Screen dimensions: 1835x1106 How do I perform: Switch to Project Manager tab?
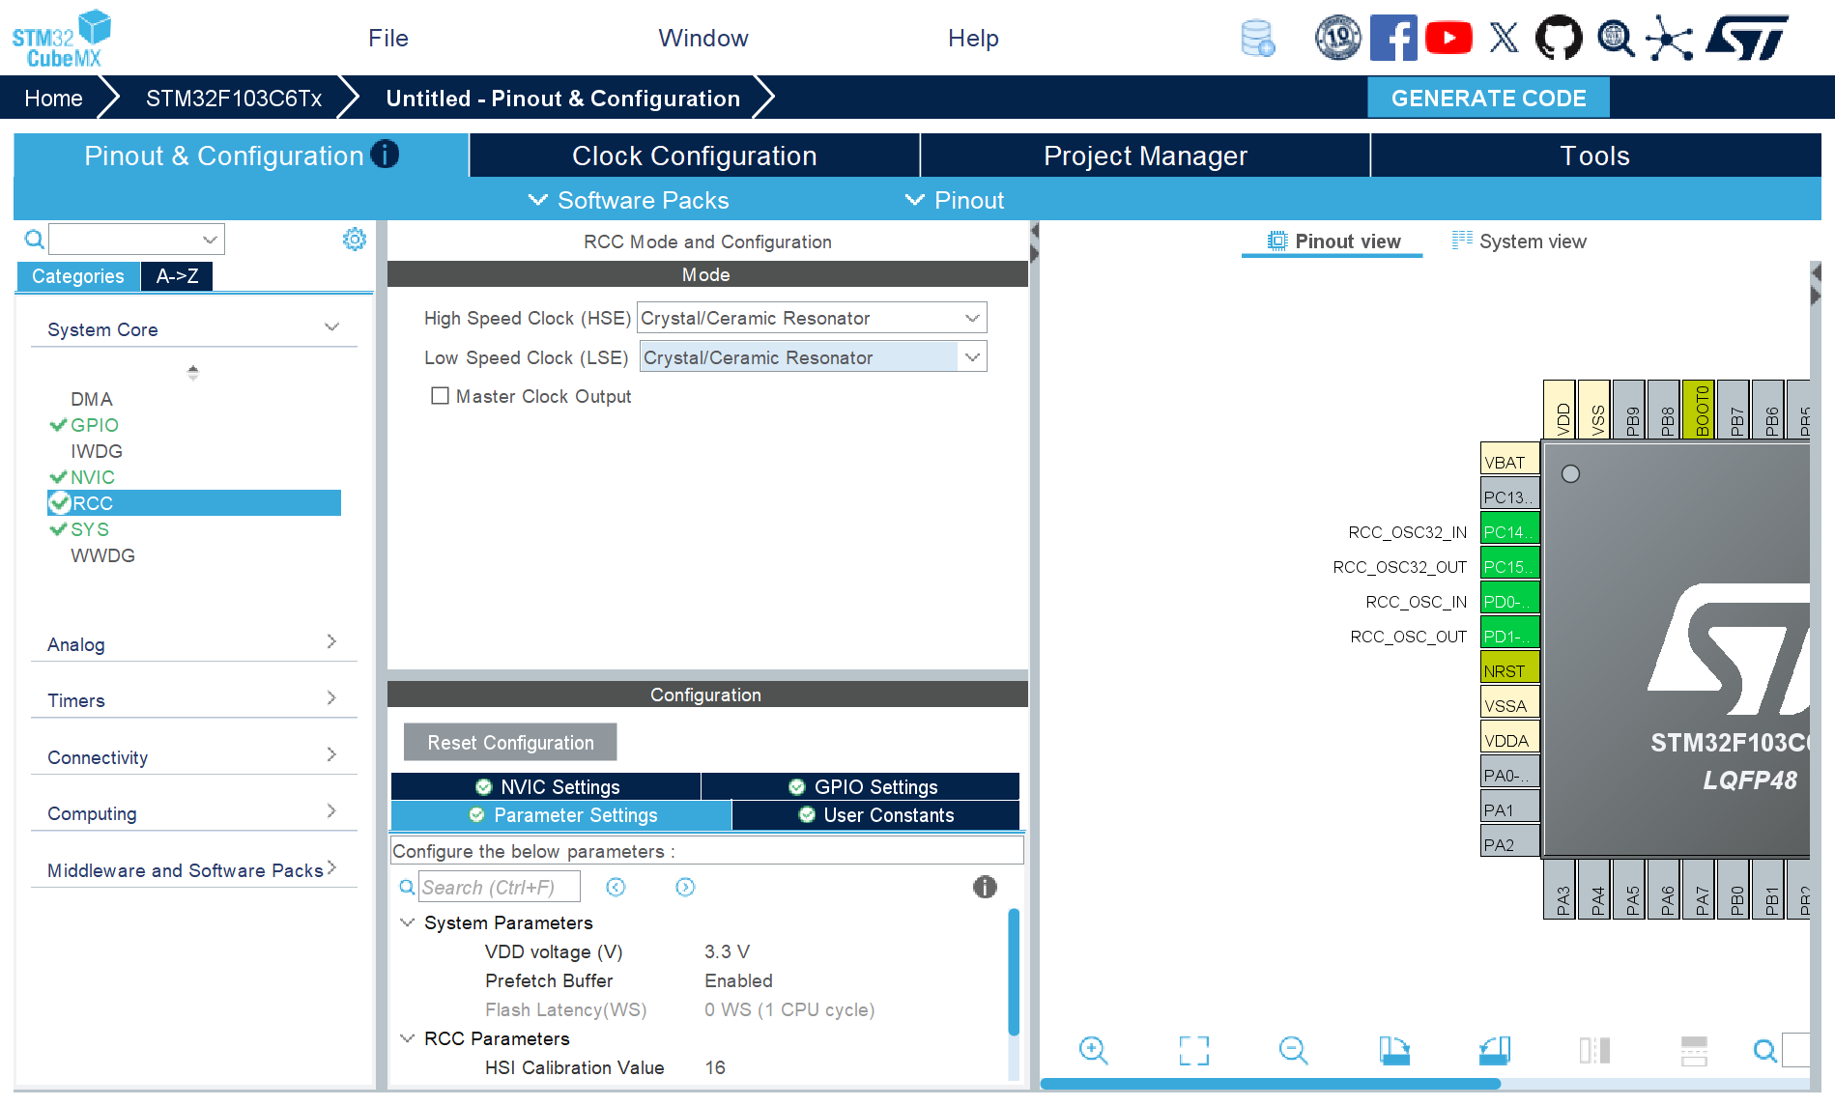click(1145, 156)
